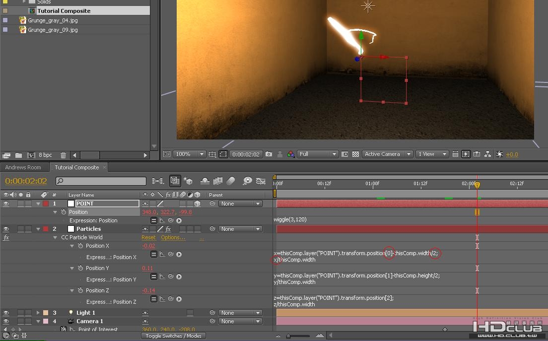This screenshot has width=548, height=341.
Task: Click Reset for CC Particle World
Action: [x=148, y=237]
